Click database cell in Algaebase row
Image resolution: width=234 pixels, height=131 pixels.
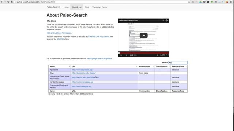[x=179, y=70]
